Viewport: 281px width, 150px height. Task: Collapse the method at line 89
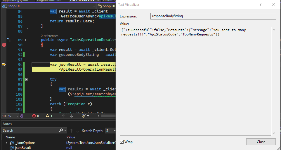click(x=27, y=40)
